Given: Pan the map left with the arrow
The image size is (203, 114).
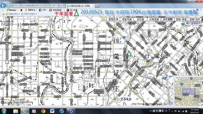Looking at the screenshot, I should (3, 23).
